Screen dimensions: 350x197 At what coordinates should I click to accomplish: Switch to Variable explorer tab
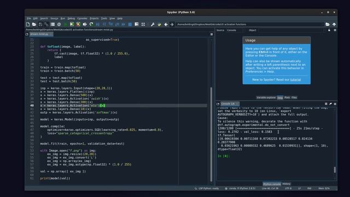[x=266, y=97]
